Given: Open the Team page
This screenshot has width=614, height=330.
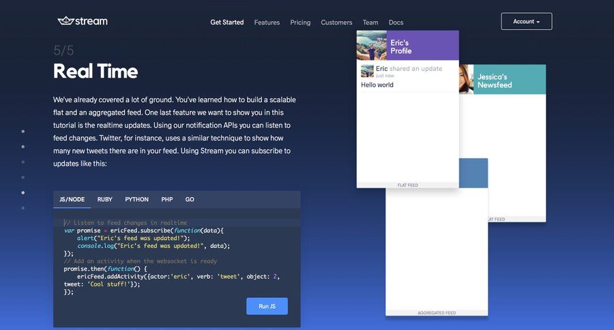Looking at the screenshot, I should click(370, 22).
